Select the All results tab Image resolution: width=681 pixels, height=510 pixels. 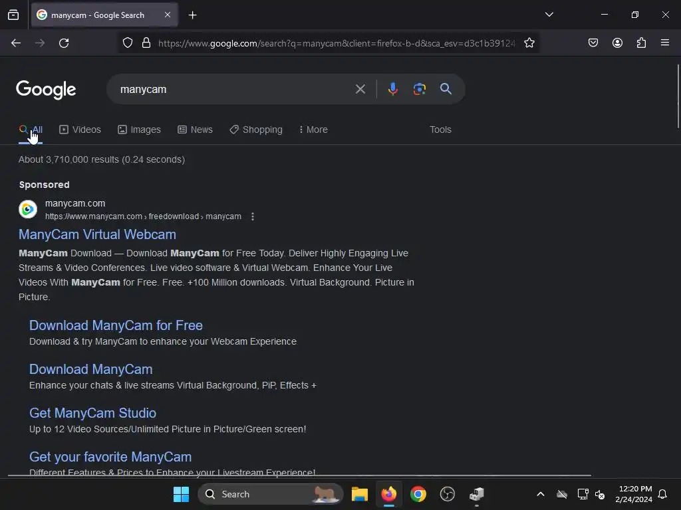(x=31, y=129)
